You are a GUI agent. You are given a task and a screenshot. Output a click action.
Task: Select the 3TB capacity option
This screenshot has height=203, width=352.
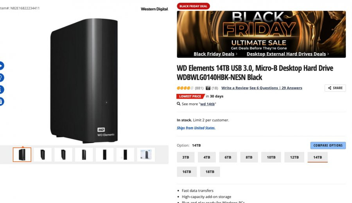pos(186,157)
